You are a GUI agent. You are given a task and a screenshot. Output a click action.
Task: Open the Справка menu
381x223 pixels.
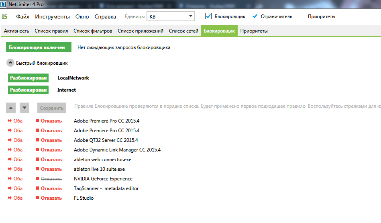[x=105, y=16]
